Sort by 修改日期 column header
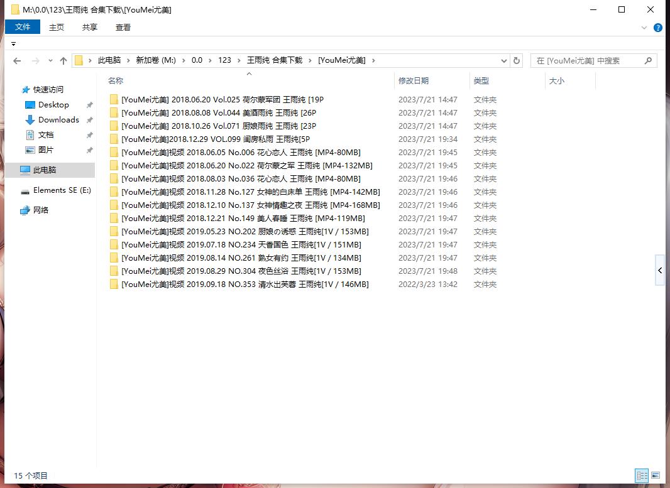This screenshot has width=670, height=488. 413,81
